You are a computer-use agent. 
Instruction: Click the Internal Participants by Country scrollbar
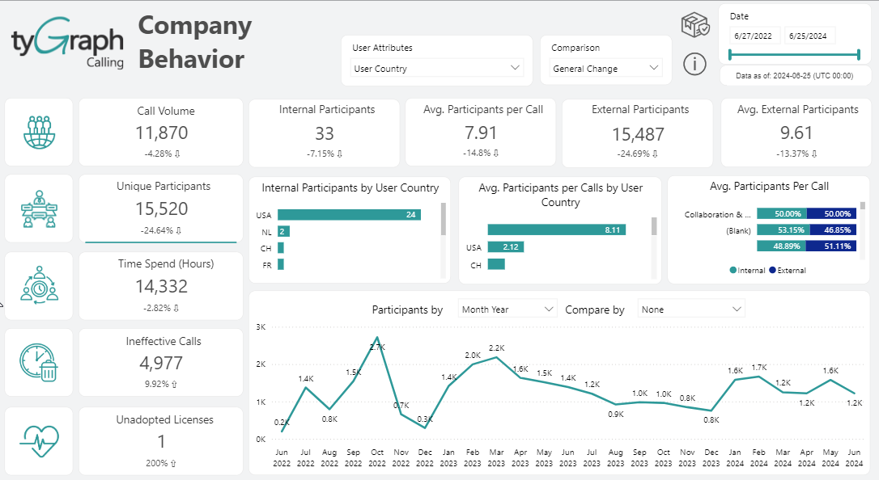coord(444,219)
